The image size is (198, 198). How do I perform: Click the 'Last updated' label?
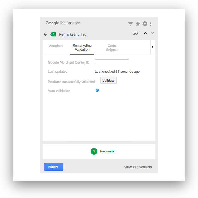click(58, 71)
